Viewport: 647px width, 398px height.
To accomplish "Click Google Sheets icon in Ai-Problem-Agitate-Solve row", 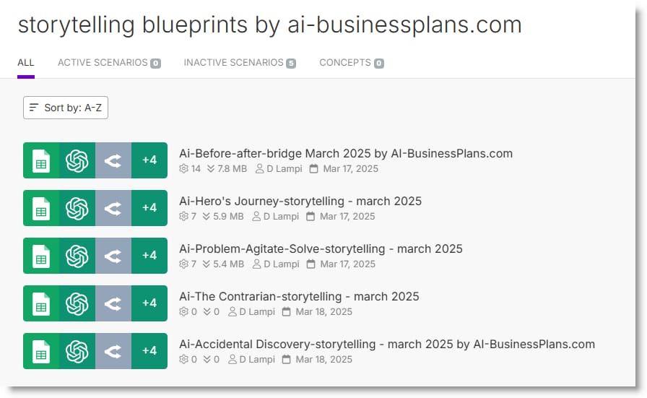I will [41, 256].
